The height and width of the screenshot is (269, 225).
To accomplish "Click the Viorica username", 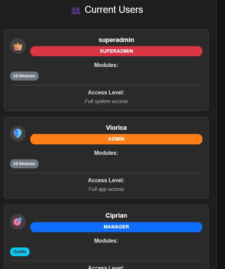I will pos(116,128).
